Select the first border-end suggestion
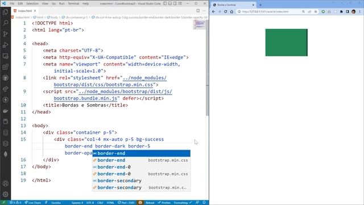Screen dimensions: 364x205 coord(142,153)
